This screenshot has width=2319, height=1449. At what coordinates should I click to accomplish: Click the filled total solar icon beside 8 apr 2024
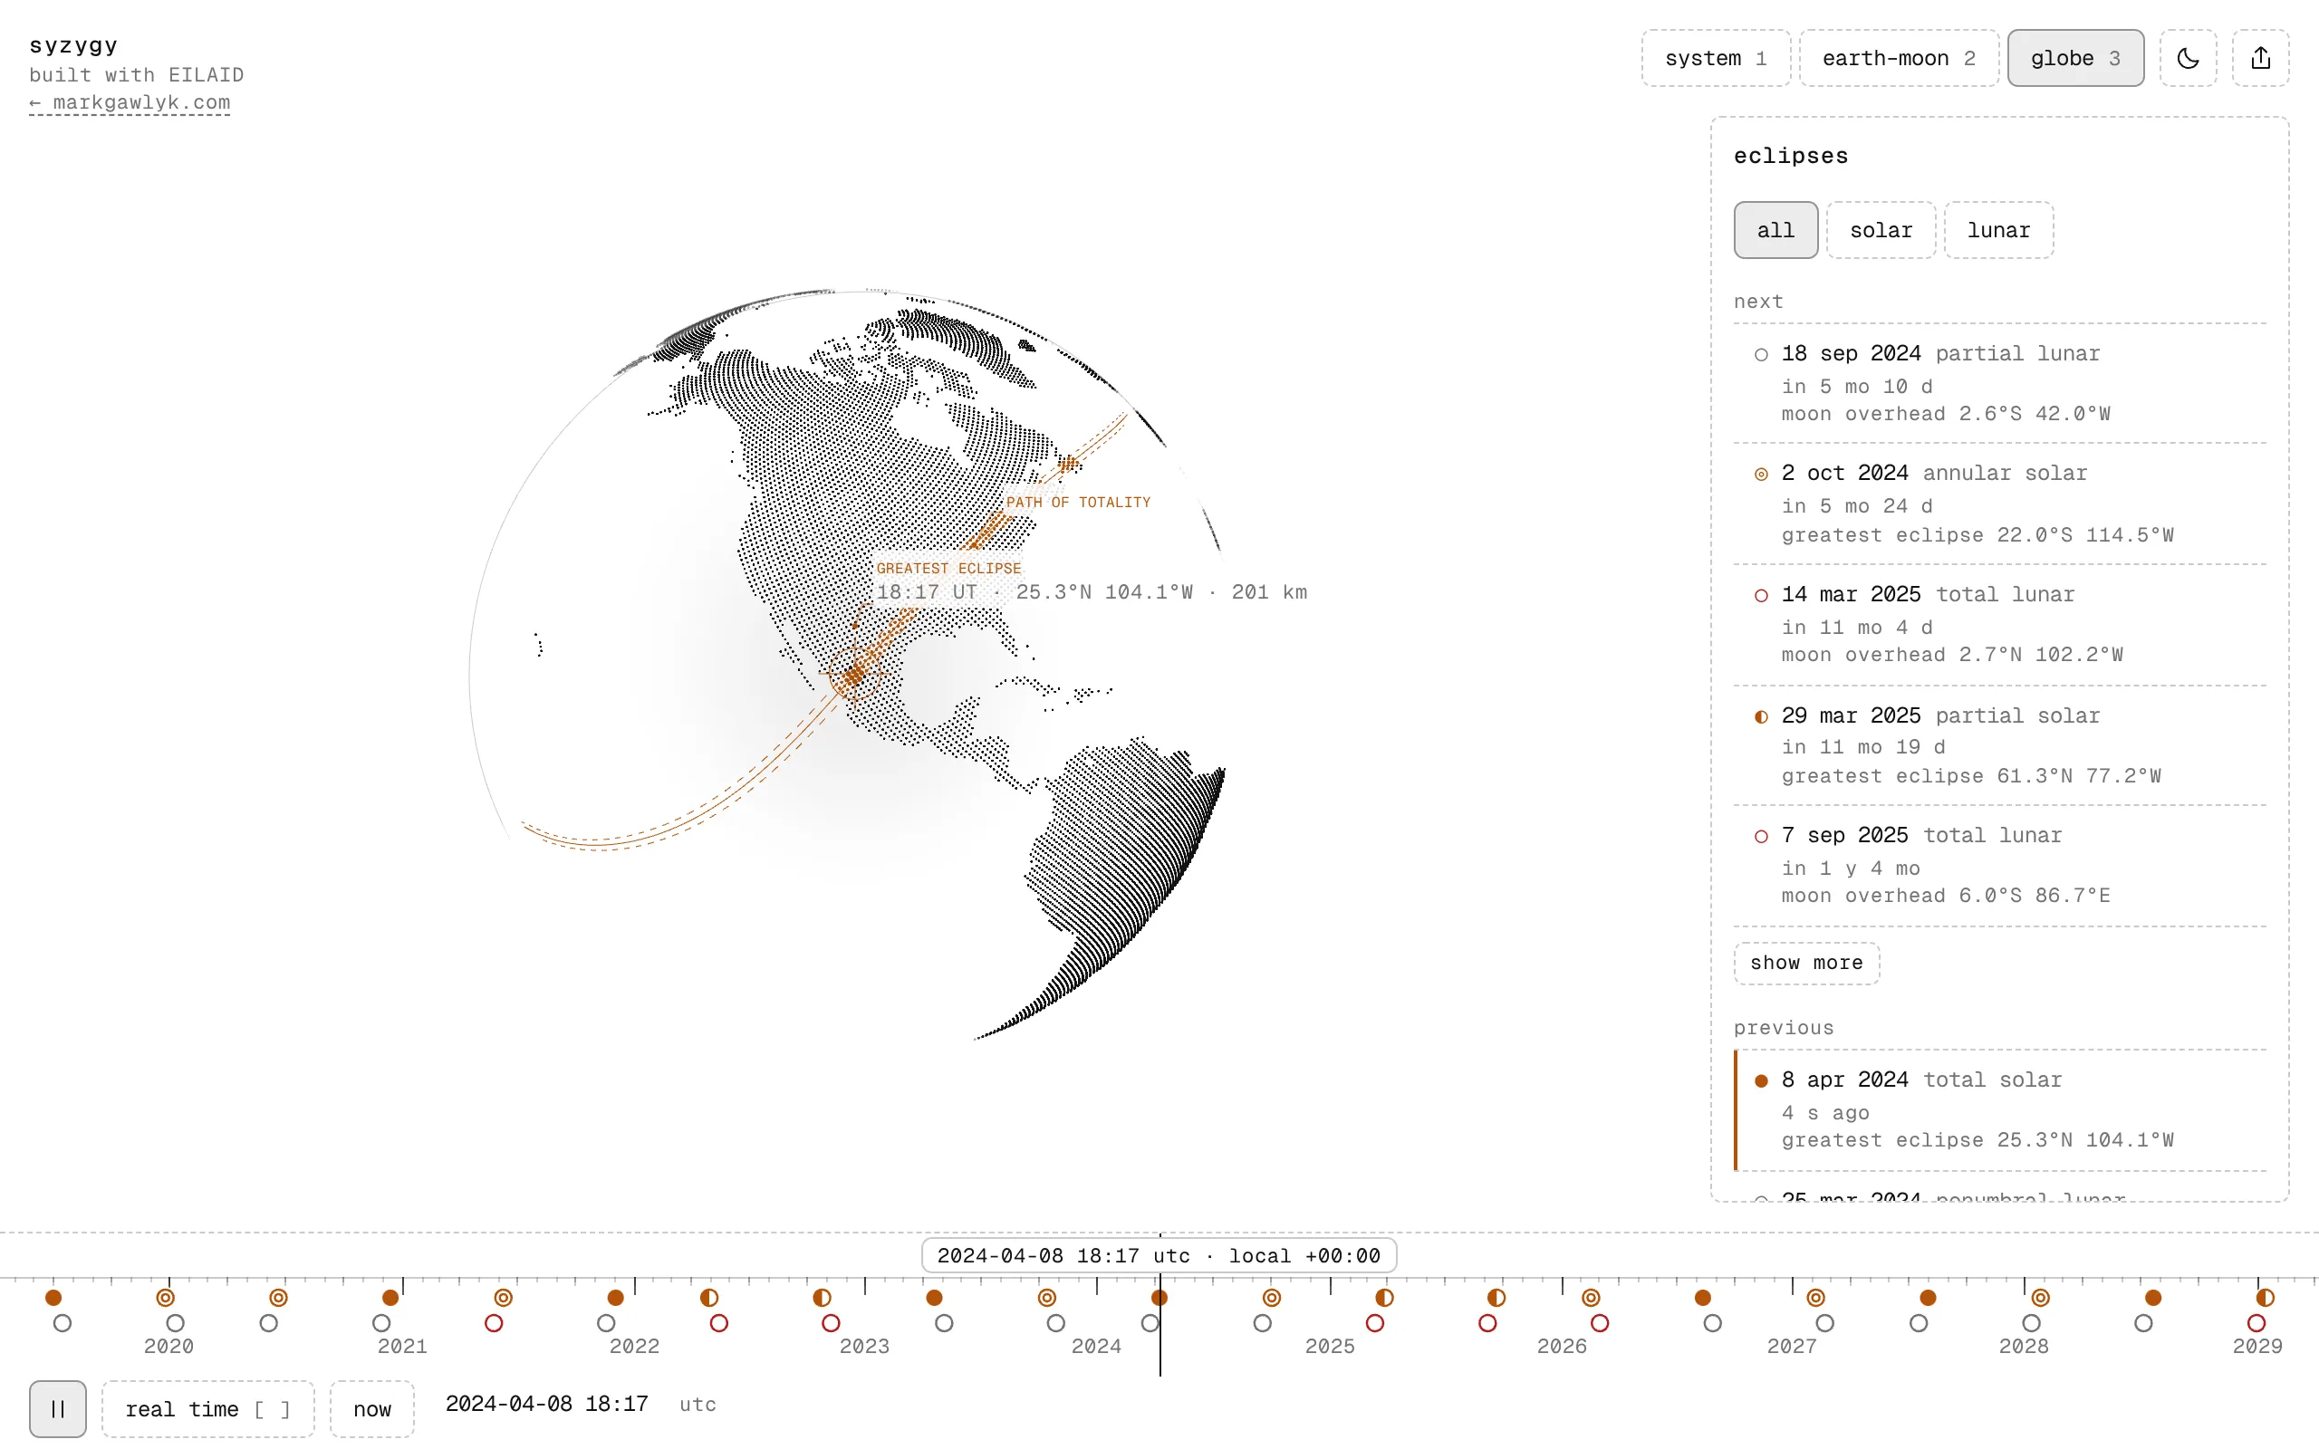tap(1761, 1081)
